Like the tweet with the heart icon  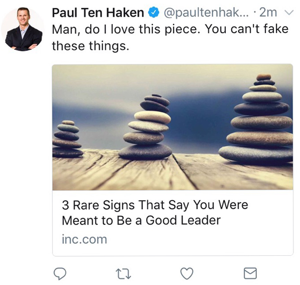point(187,274)
